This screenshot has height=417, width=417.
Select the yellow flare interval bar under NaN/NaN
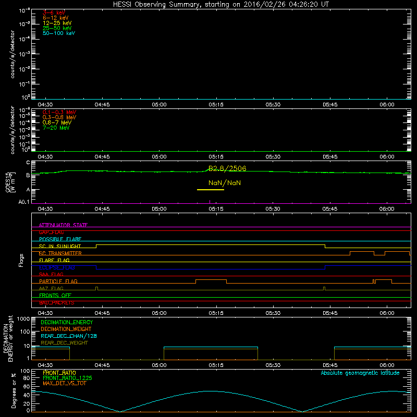click(x=211, y=190)
